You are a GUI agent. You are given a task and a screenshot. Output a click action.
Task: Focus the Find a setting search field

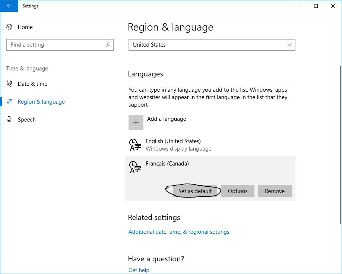click(x=60, y=45)
